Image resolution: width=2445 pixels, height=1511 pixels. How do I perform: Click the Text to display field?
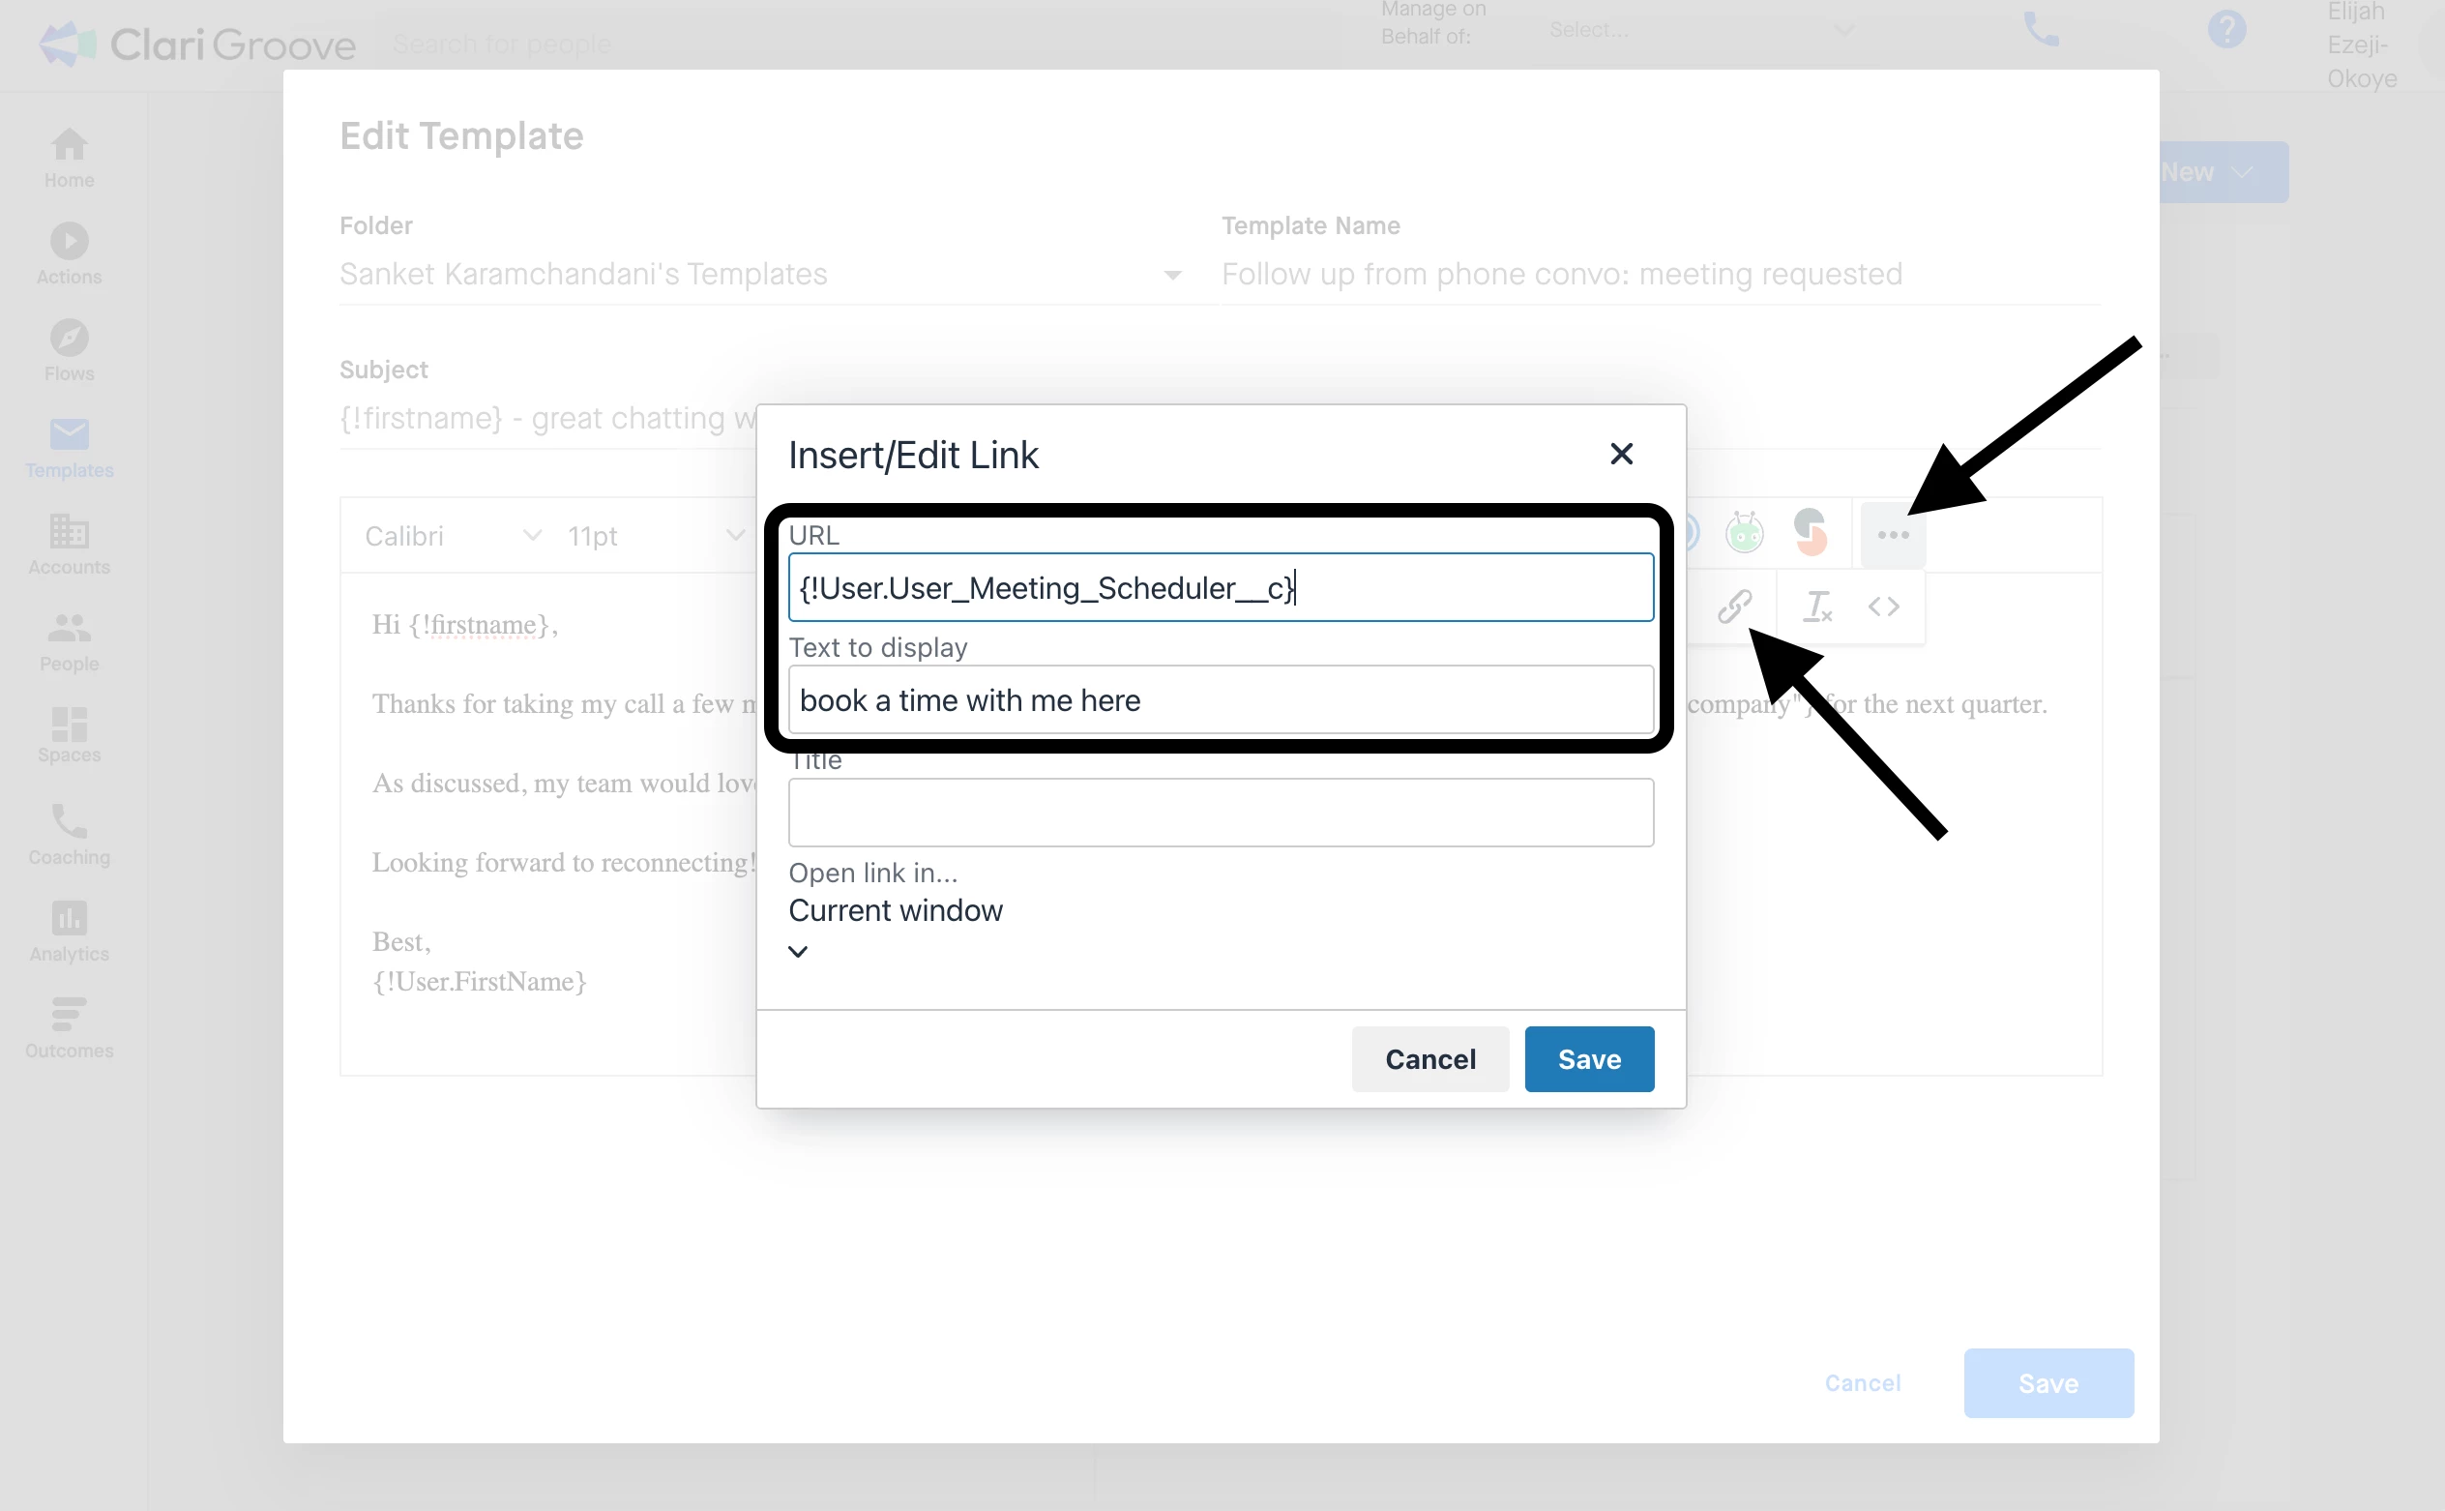point(1220,700)
